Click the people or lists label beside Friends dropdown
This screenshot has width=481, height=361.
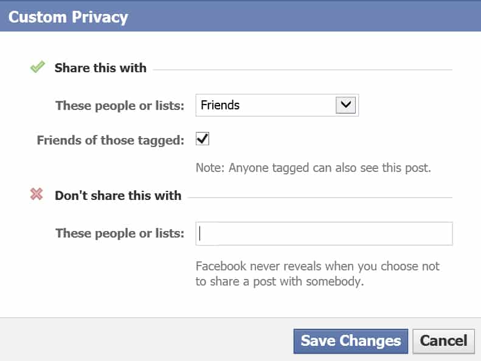(x=119, y=106)
